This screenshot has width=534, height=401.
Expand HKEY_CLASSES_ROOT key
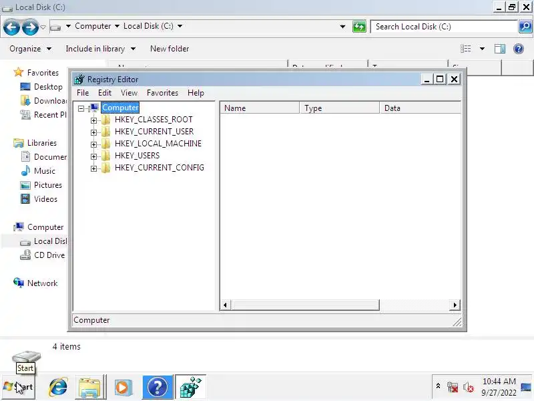pos(93,120)
